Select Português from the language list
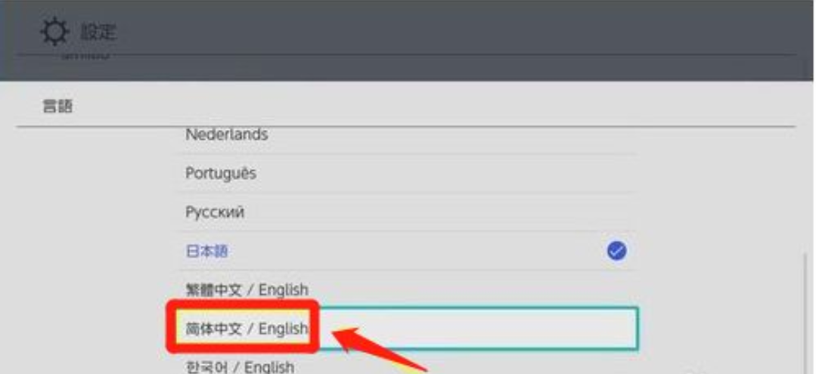 pos(220,174)
